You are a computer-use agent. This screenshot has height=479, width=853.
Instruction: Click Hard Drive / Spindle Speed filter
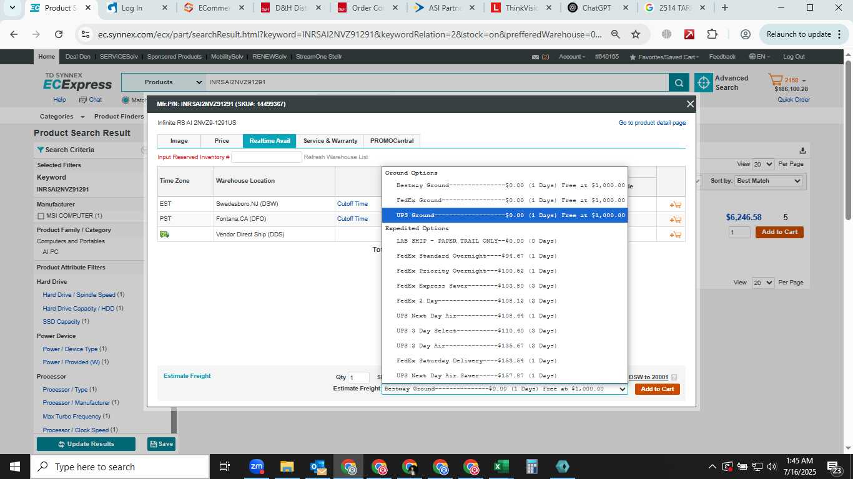click(79, 295)
